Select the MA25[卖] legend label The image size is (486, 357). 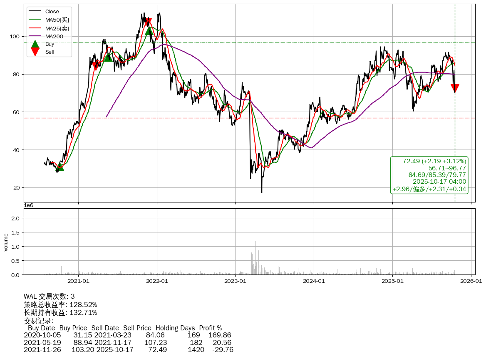(57, 28)
